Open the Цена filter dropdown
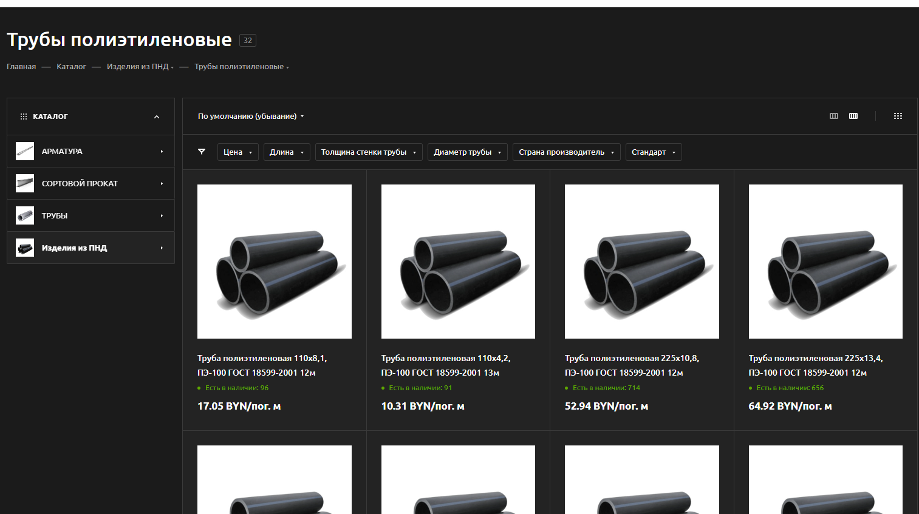The height and width of the screenshot is (514, 919). coord(238,152)
